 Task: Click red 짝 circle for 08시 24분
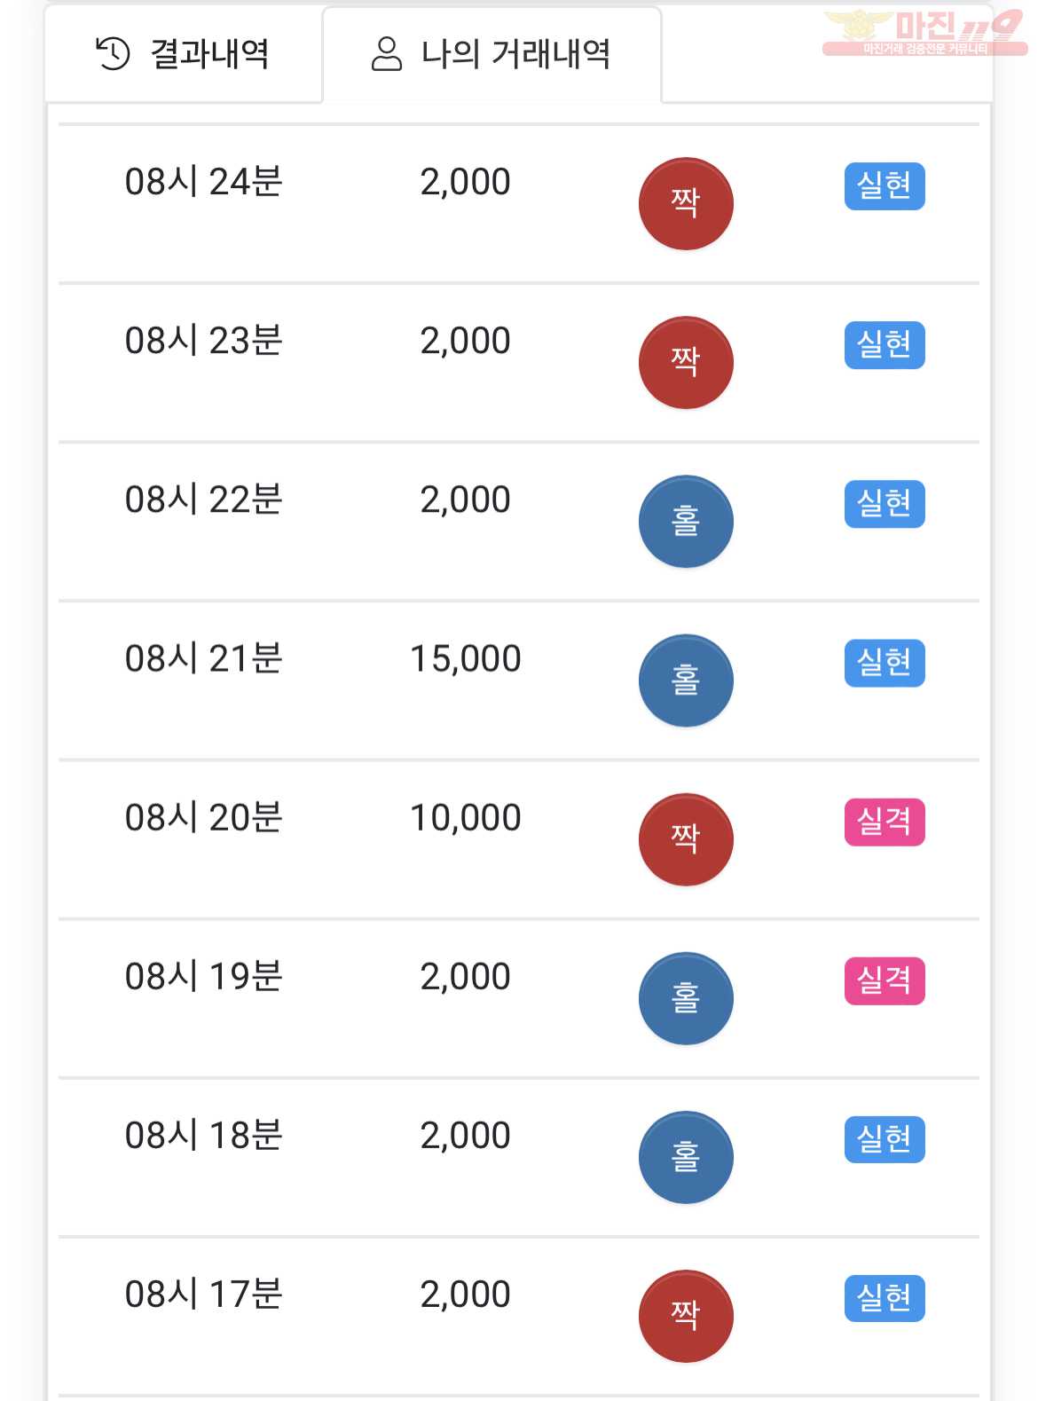pyautogui.click(x=686, y=204)
